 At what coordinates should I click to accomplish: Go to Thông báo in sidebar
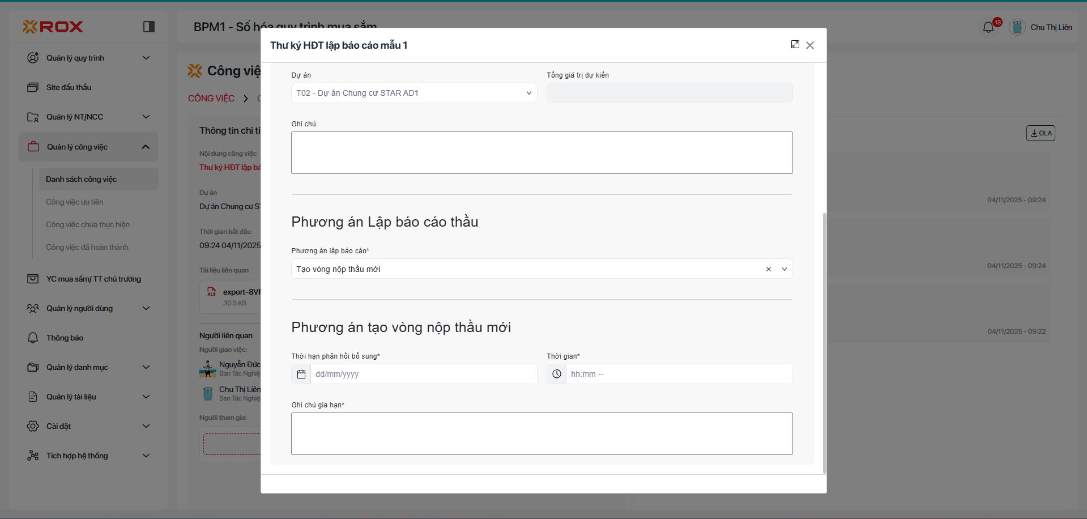65,338
